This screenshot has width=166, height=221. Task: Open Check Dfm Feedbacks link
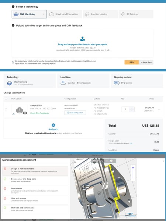pos(39,113)
